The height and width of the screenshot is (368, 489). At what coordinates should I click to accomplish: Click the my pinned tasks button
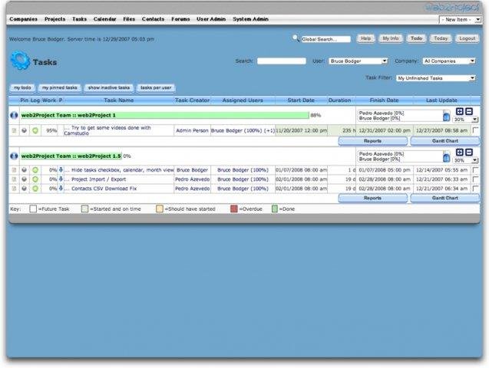pos(60,88)
